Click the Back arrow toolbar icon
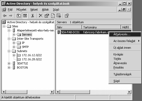The height and width of the screenshot is (101, 142). (5, 16)
